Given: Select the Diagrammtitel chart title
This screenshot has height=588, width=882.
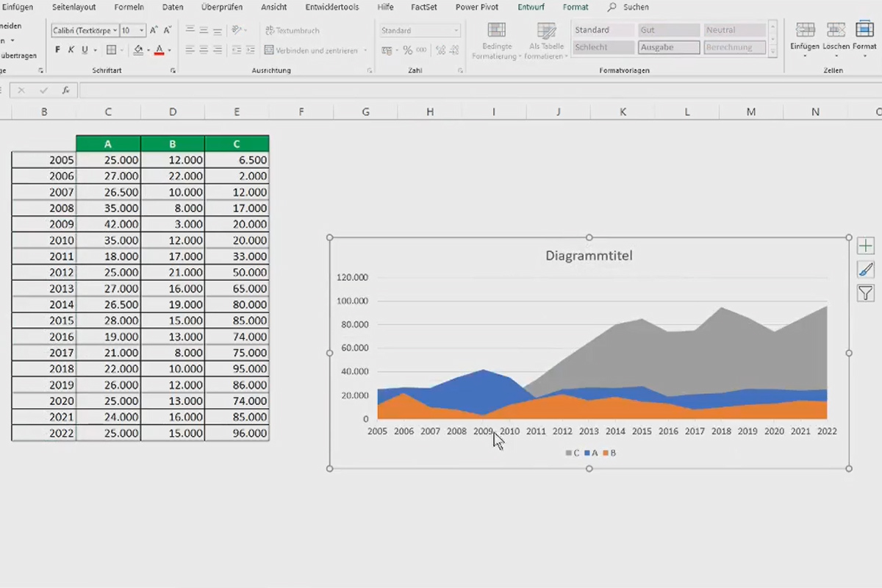Looking at the screenshot, I should coord(589,256).
